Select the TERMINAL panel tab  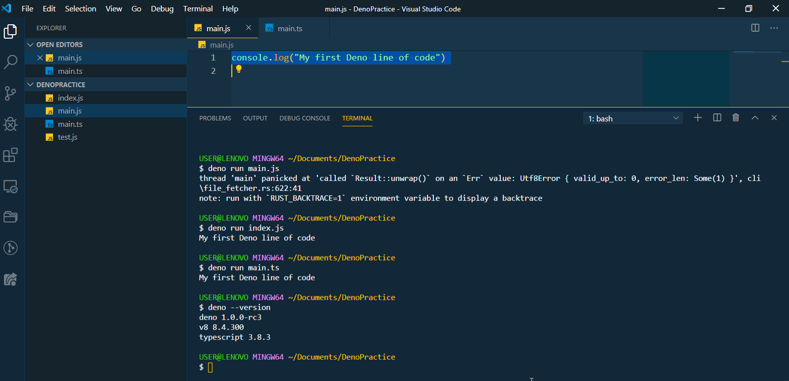coord(357,118)
